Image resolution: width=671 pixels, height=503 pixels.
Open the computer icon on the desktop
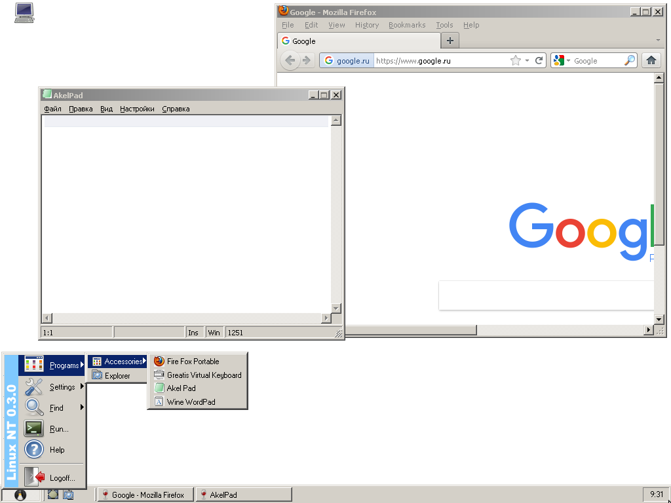coord(24,13)
